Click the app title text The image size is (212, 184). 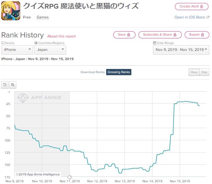(x=81, y=6)
